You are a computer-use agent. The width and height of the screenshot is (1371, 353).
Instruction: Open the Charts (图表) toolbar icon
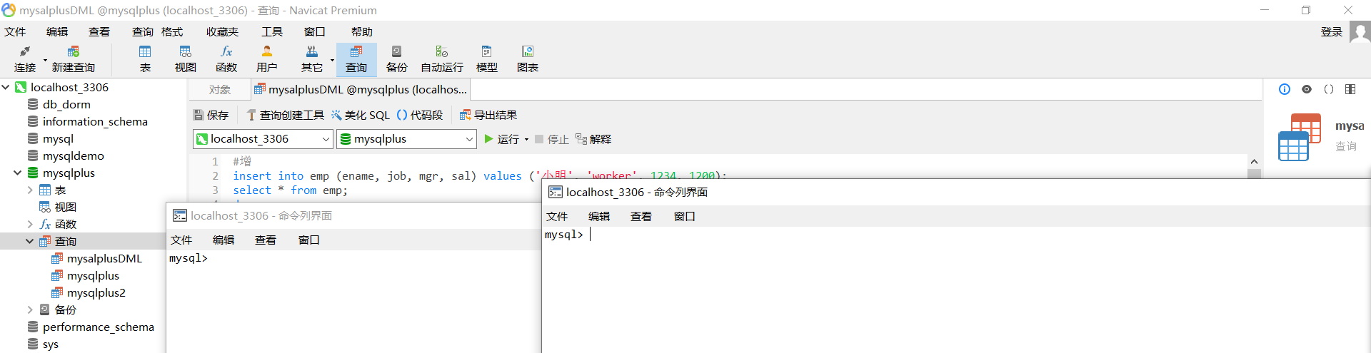[x=528, y=59]
